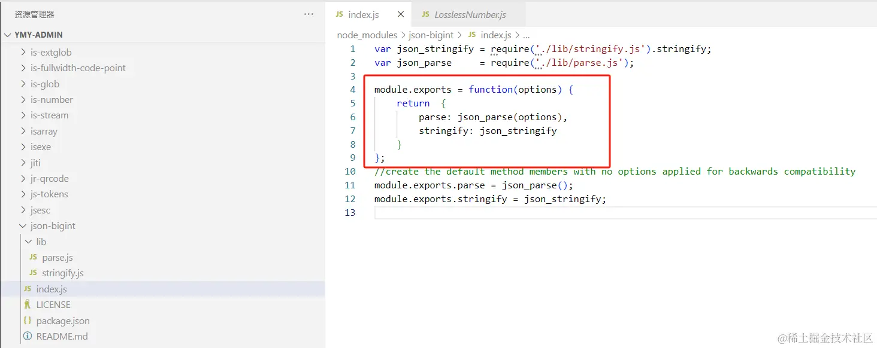Click the JS icon on LosslessNumber.js tab
This screenshot has height=348, width=877.
tap(425, 14)
